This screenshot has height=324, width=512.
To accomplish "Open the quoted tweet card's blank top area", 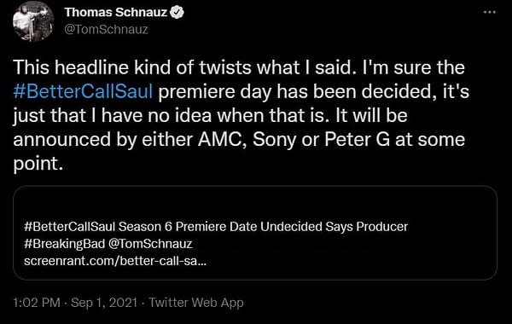I will 255,202.
